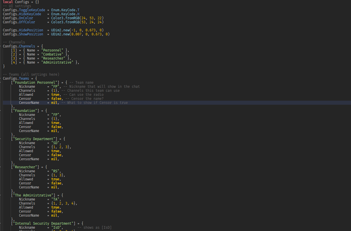The width and height of the screenshot is (351, 231).
Task: Click the {1, 3} channels value
Action: point(57,175)
